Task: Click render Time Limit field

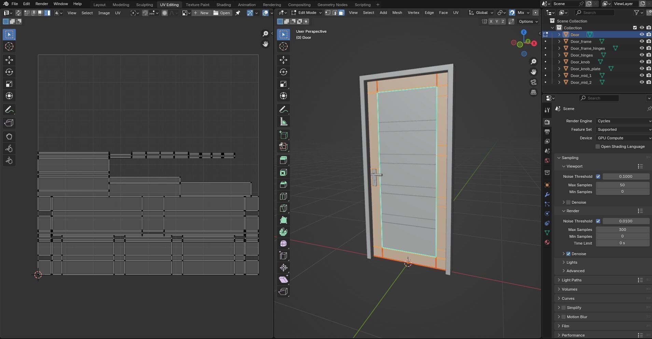Action: pyautogui.click(x=622, y=243)
